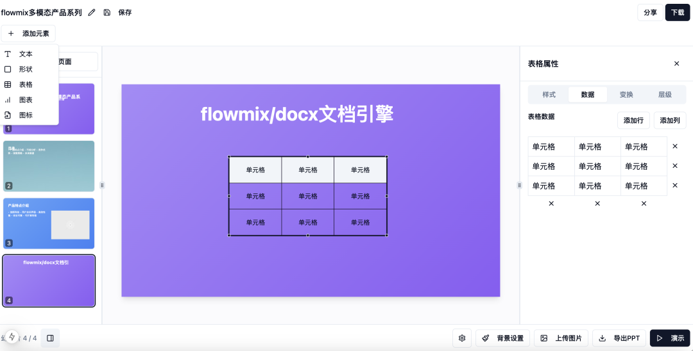Select slide thumbnail 4 flowmix/docx
Viewport: 693px width, 351px height.
click(x=49, y=281)
